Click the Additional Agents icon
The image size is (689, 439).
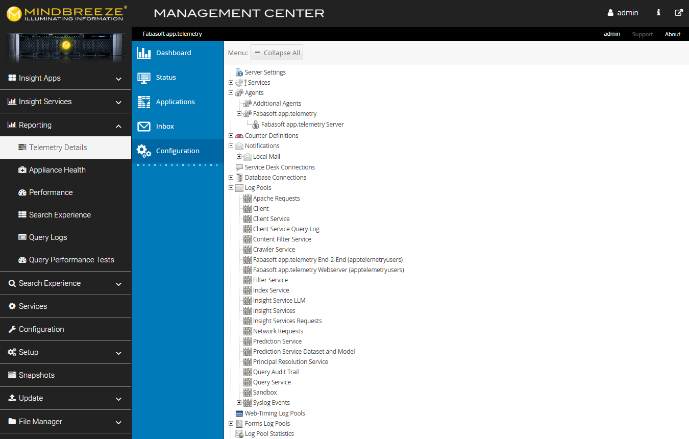pyautogui.click(x=248, y=104)
